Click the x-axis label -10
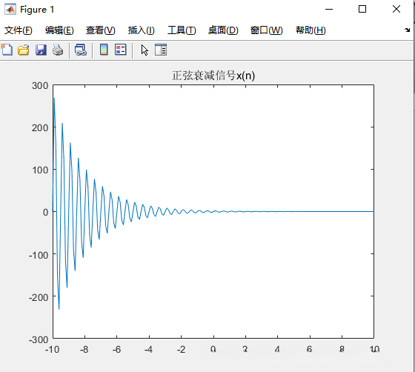Screen dimensions: 415x372 (52, 350)
